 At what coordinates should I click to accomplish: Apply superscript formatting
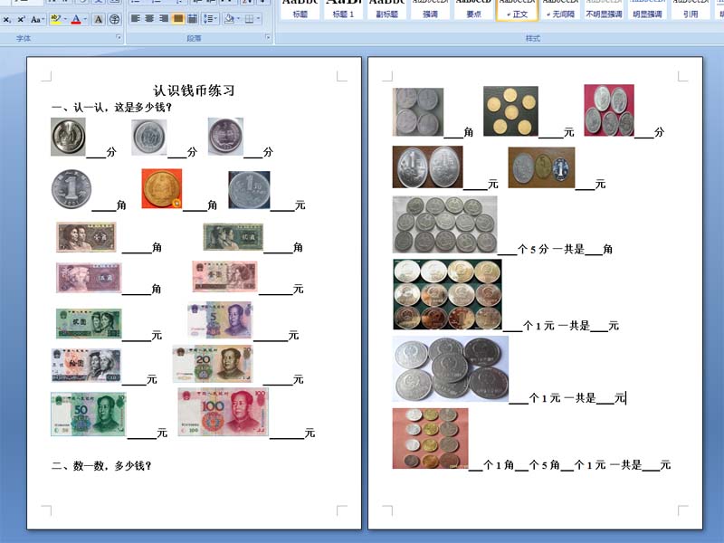click(21, 19)
